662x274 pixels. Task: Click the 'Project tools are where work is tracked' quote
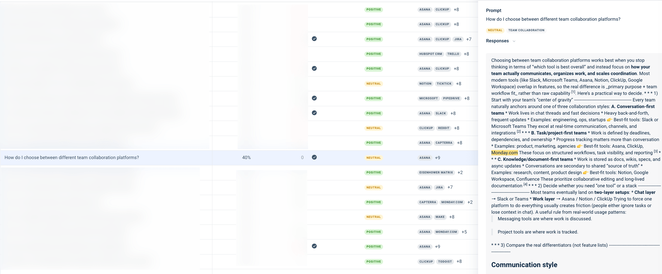click(x=538, y=232)
